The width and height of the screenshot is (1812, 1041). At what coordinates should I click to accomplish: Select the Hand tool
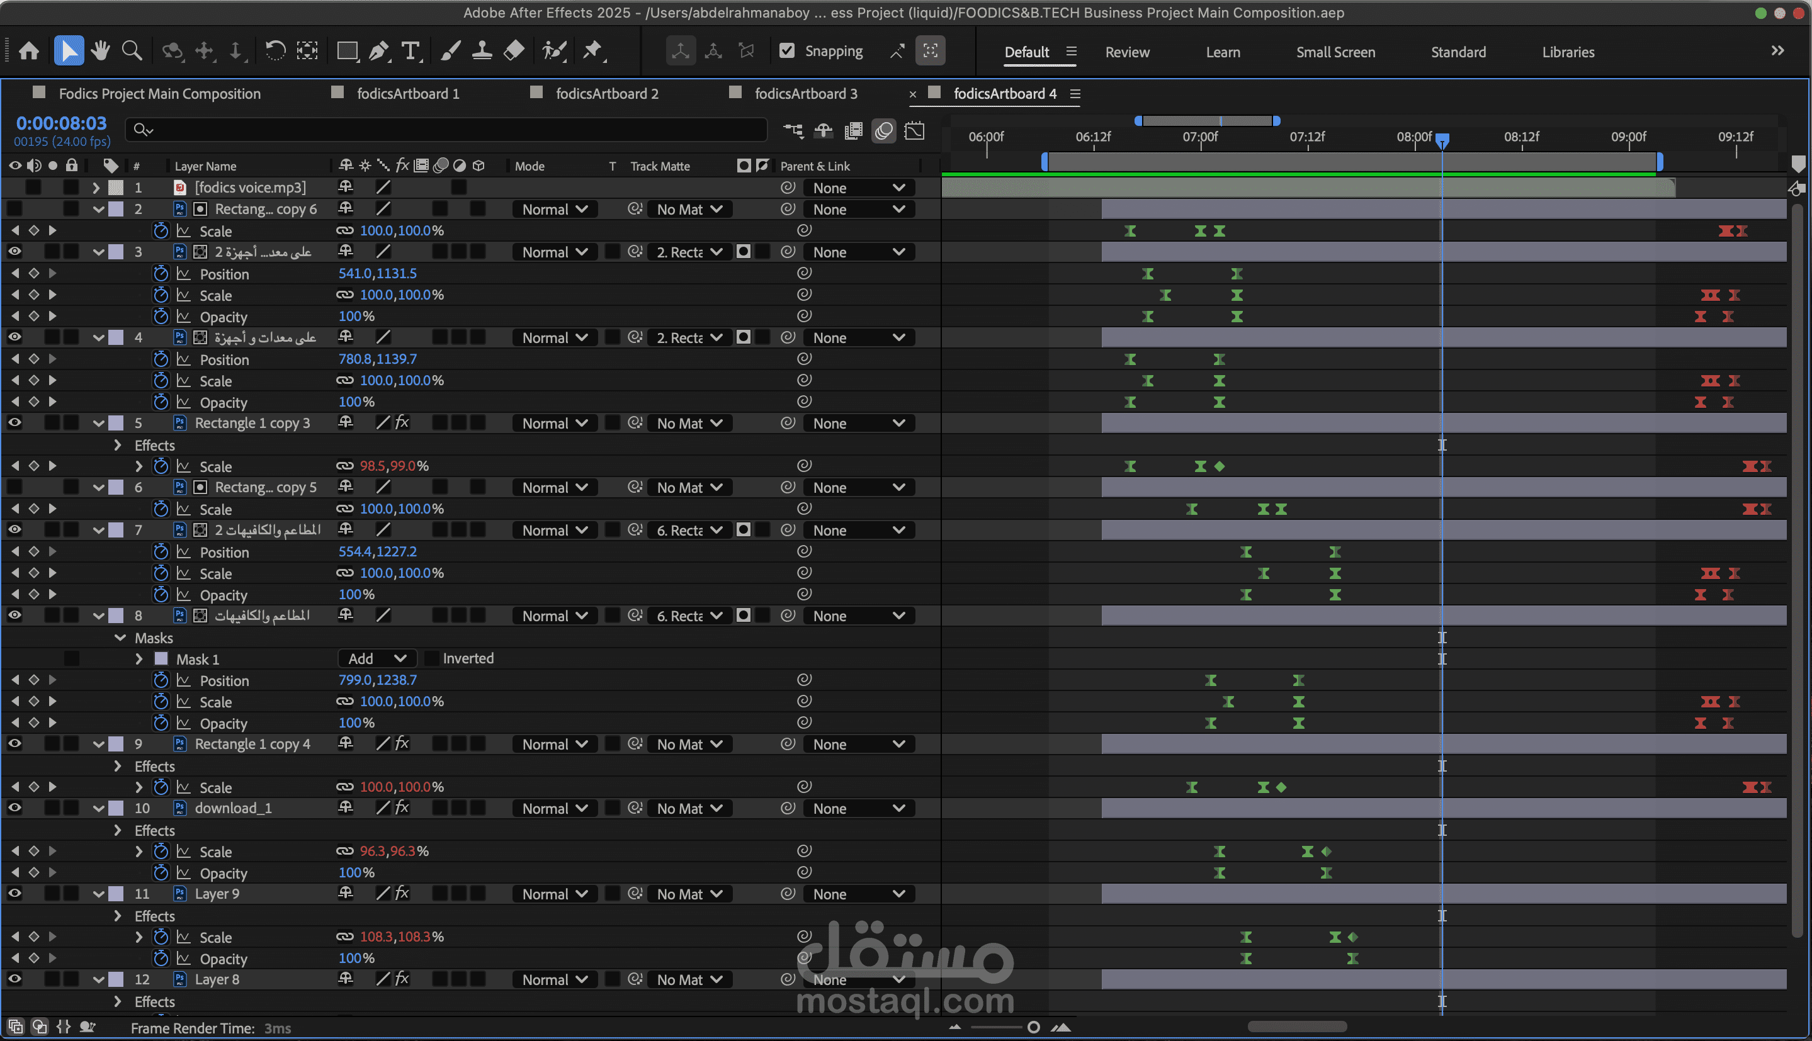[x=100, y=51]
